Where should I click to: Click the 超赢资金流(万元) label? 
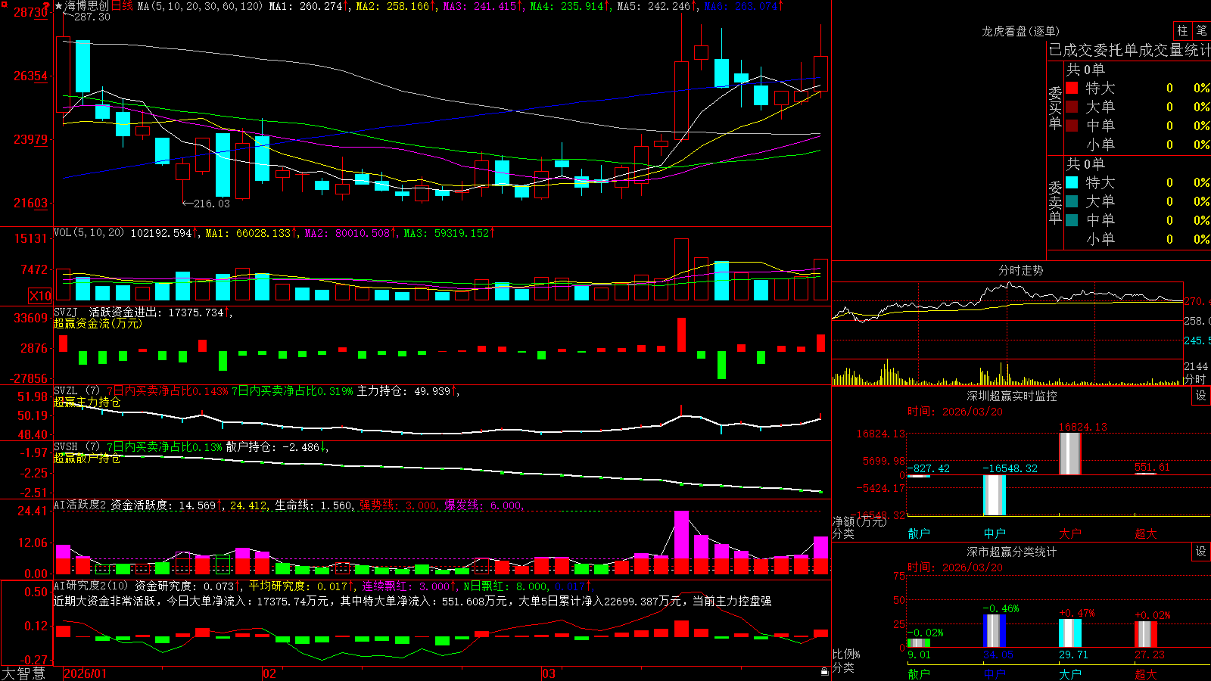(98, 323)
